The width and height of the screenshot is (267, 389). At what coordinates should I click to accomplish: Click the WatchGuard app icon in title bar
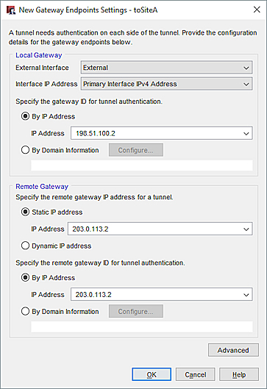click(11, 10)
